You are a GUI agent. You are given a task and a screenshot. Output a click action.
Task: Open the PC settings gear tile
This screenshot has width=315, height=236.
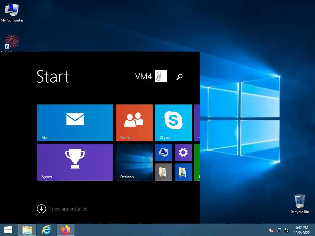183,152
